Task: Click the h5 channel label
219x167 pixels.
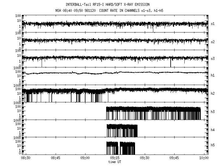Action: 213,146
